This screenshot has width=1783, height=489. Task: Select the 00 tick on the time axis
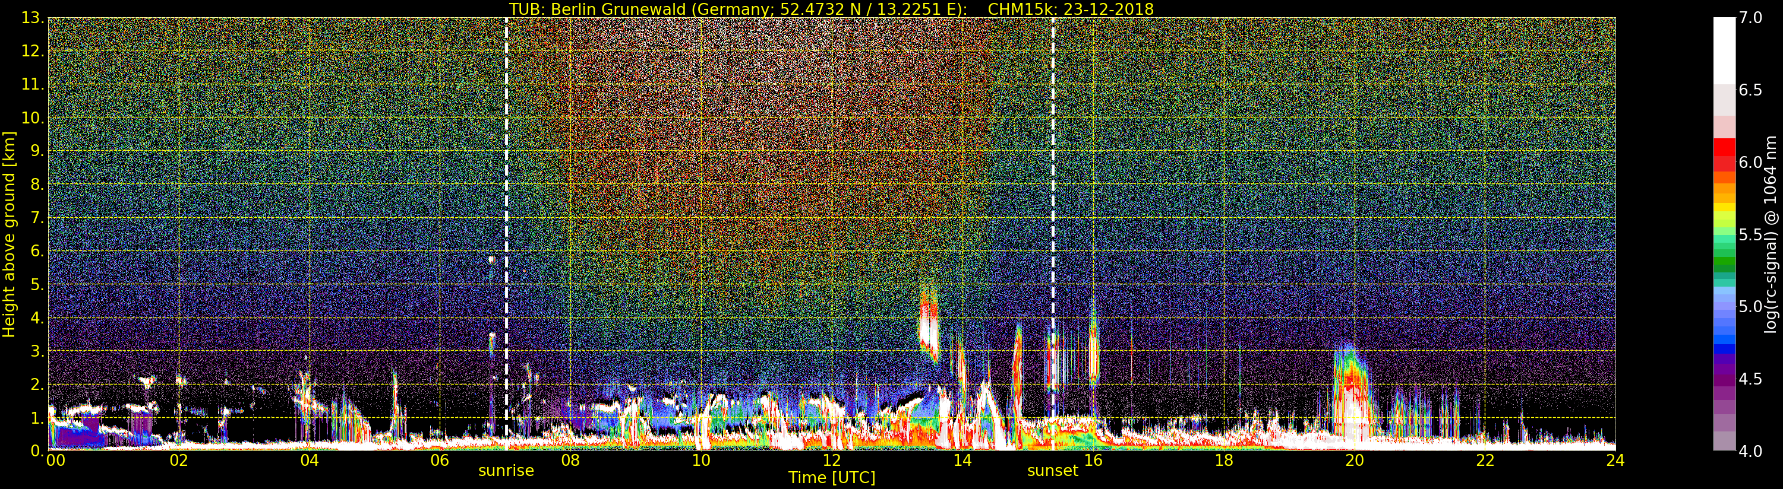(x=55, y=461)
